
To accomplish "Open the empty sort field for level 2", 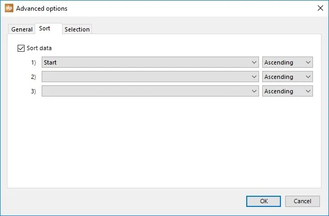I will point(150,77).
